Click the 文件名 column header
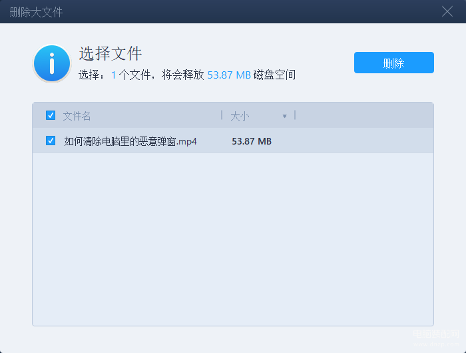466x353 pixels. click(x=77, y=116)
